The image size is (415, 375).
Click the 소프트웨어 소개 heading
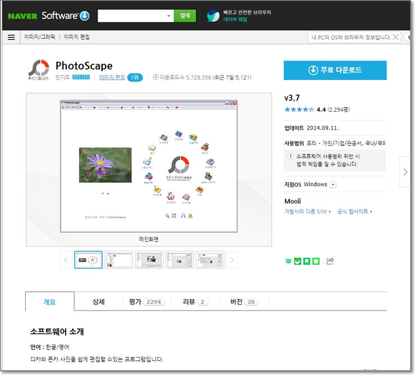57,332
